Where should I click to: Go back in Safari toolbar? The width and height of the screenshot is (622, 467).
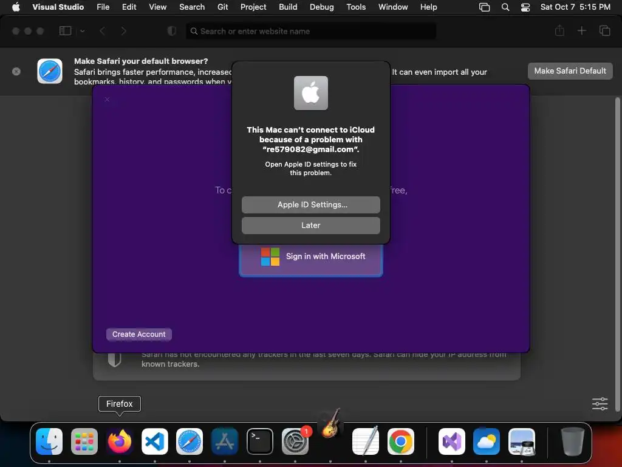tap(102, 31)
